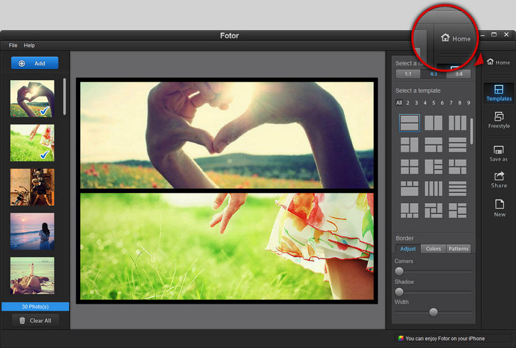Viewport: 516px width, 348px height.
Task: Filter templates by 3 photos
Action: [416, 103]
